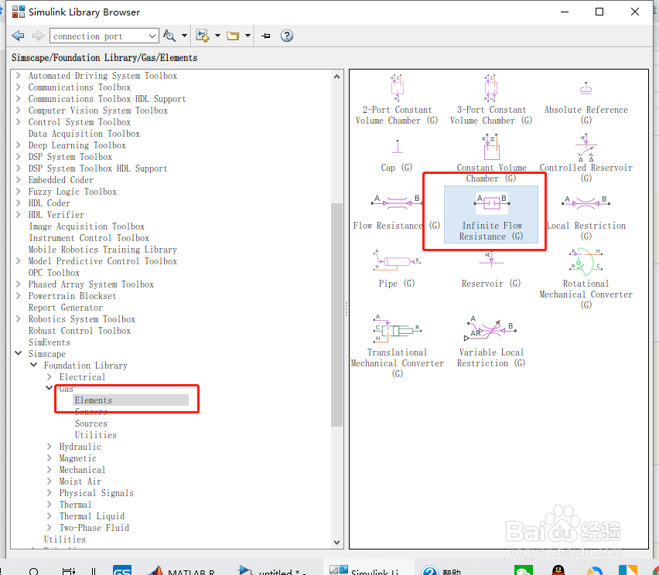The height and width of the screenshot is (575, 659).
Task: Select Infinite Flow Resistance (G) block
Action: pyautogui.click(x=491, y=215)
